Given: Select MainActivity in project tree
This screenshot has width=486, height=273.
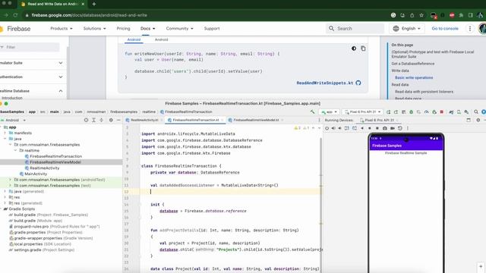Looking at the screenshot, I should pos(36,174).
